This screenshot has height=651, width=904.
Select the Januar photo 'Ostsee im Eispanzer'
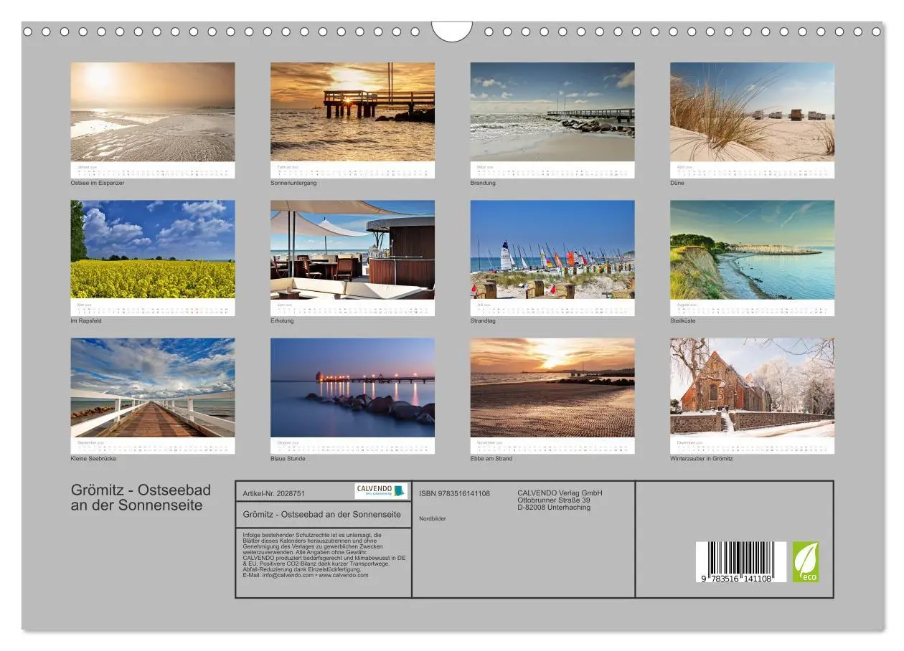coord(152,111)
